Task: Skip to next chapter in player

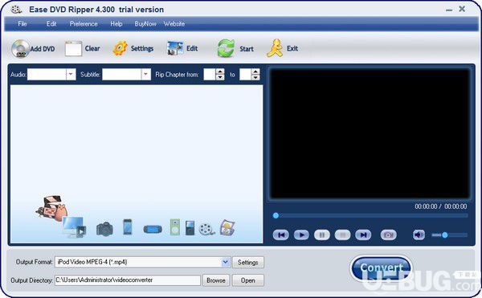Action: 363,235
